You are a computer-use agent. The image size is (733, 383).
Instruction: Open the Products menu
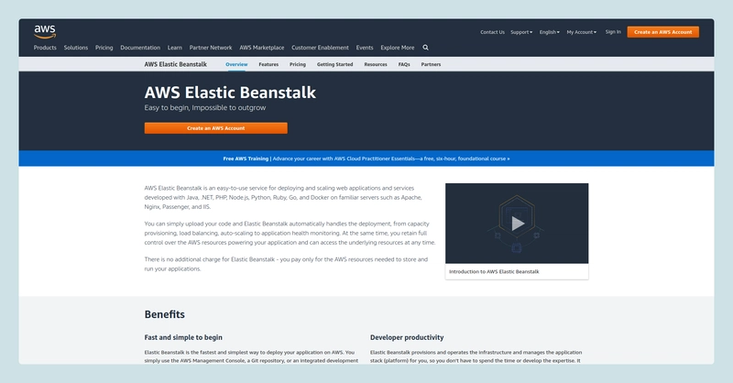click(45, 48)
